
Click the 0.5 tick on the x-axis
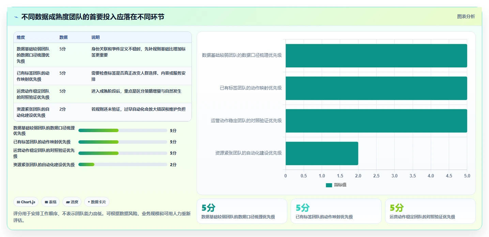[304, 176]
